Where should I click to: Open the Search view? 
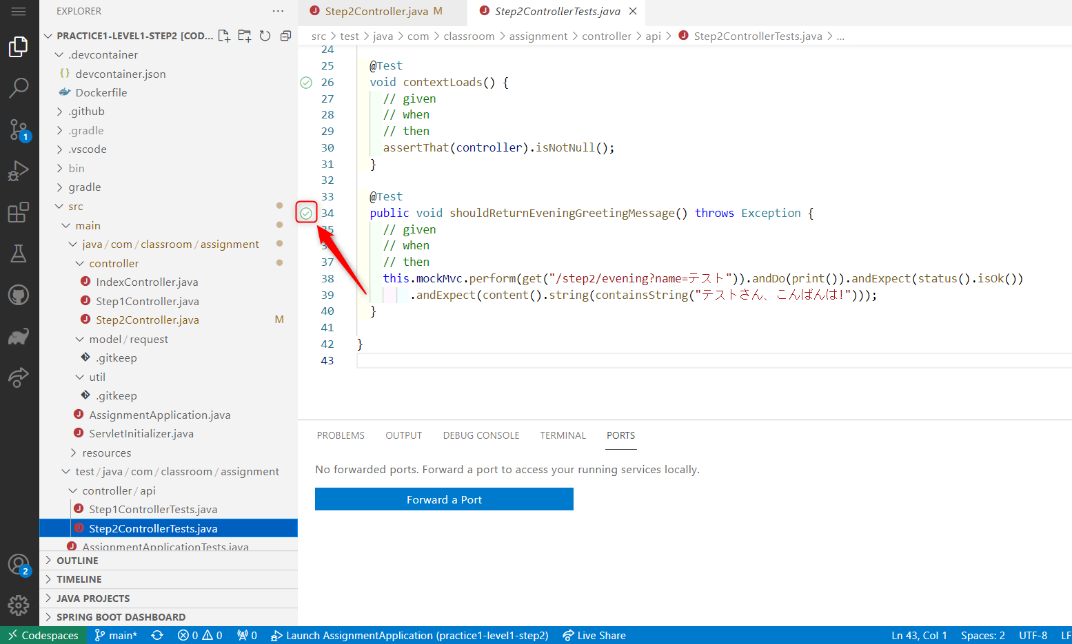(19, 88)
